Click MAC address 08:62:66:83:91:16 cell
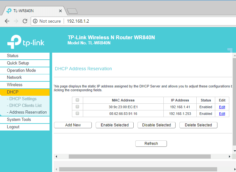The height and width of the screenshot is (172, 236). coord(123,114)
